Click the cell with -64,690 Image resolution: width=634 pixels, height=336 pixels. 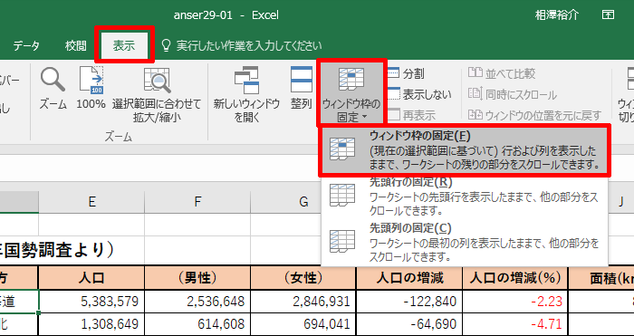409,324
